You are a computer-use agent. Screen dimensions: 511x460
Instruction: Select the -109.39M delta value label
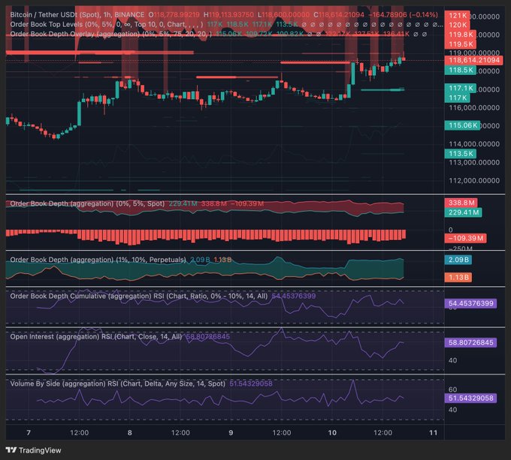pyautogui.click(x=466, y=238)
